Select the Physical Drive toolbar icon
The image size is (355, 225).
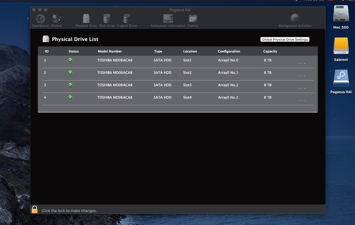(x=86, y=19)
